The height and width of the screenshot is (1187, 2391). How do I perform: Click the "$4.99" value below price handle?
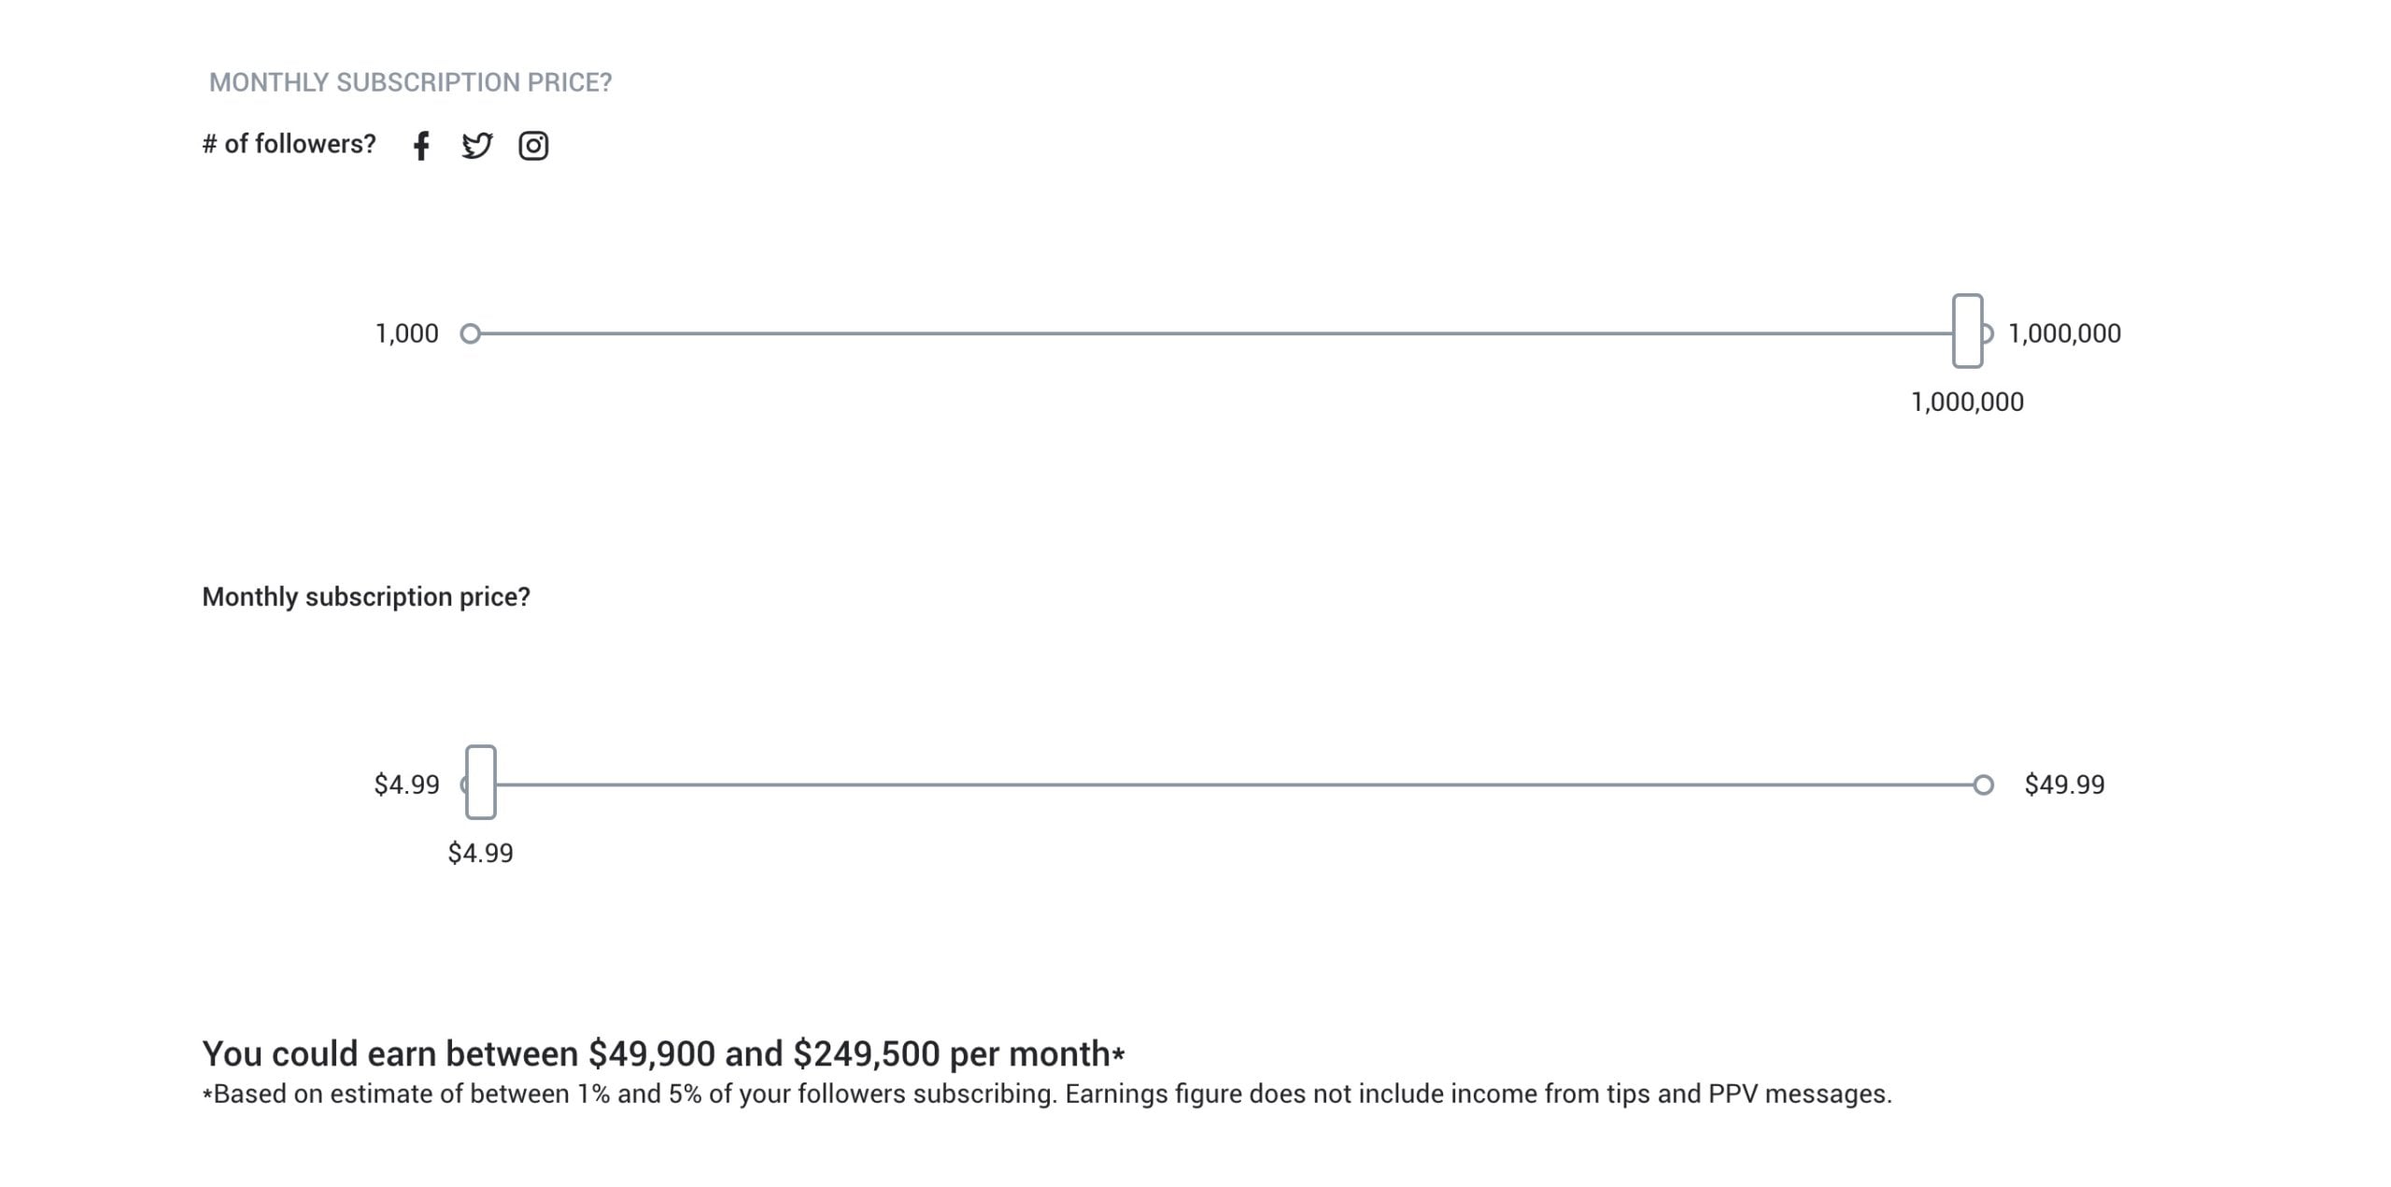click(480, 854)
